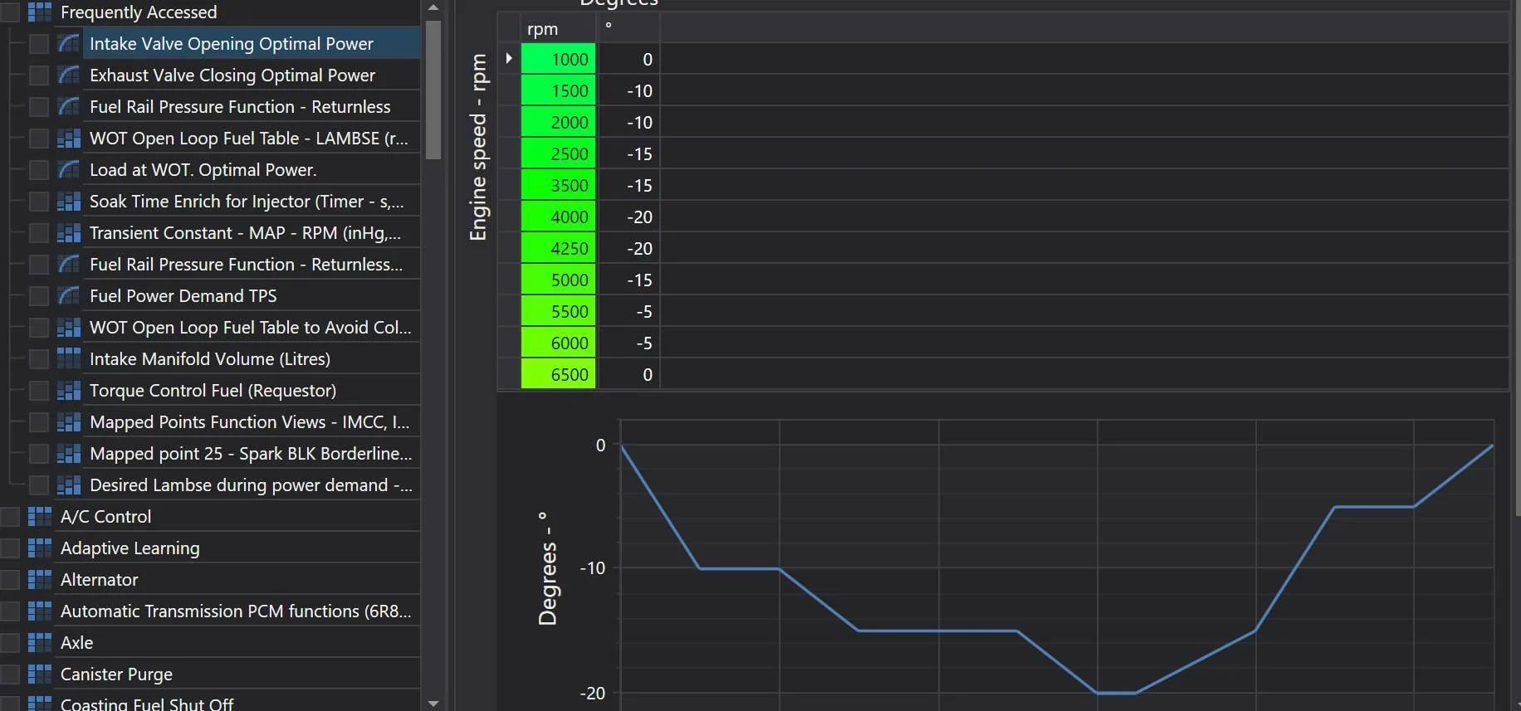The height and width of the screenshot is (711, 1521).
Task: Select the 1000 rpm cell
Action: (x=558, y=59)
